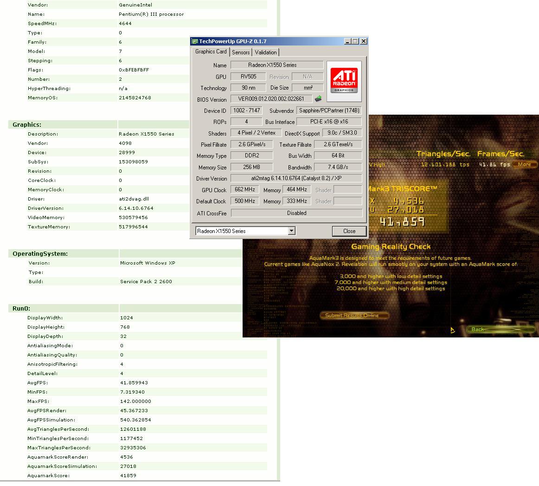Click the Technology field 90 nm
The image size is (539, 486).
(x=248, y=88)
